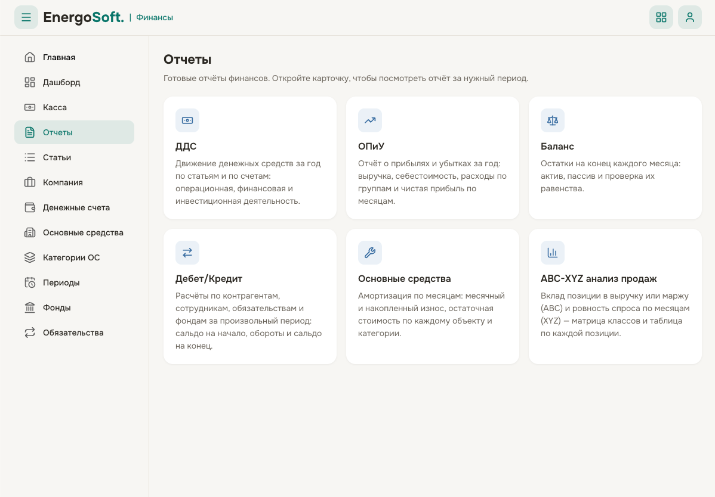This screenshot has width=715, height=497.
Task: Click the Финансы header link
Action: click(x=155, y=17)
